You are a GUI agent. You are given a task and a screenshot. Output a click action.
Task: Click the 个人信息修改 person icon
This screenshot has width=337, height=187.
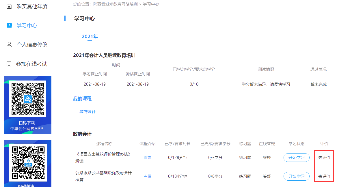9,45
